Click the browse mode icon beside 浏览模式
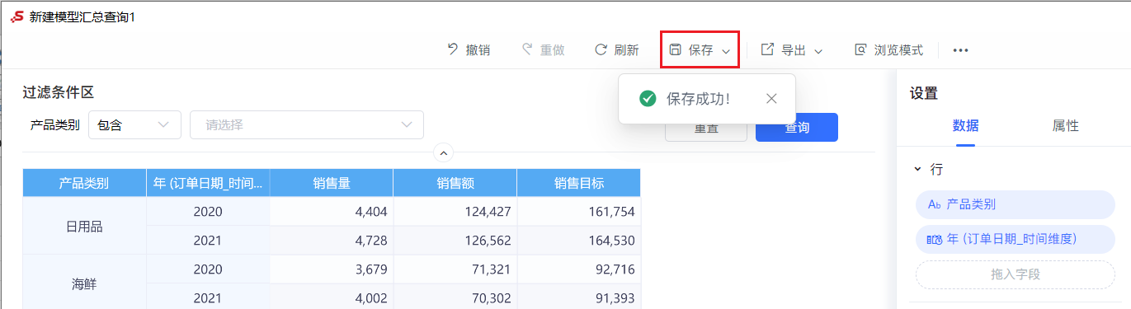The height and width of the screenshot is (309, 1131). (x=861, y=49)
